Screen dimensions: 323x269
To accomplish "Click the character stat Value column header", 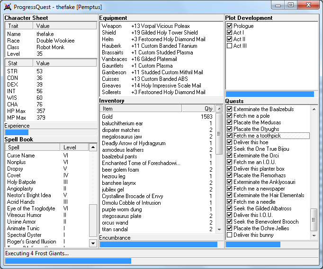I will (x=65, y=63).
